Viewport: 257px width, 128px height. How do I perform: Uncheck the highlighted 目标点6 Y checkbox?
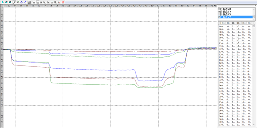219,17
